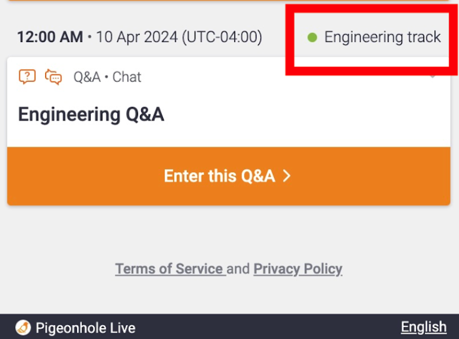Click the Chat speech bubbles icon

pyautogui.click(x=53, y=77)
